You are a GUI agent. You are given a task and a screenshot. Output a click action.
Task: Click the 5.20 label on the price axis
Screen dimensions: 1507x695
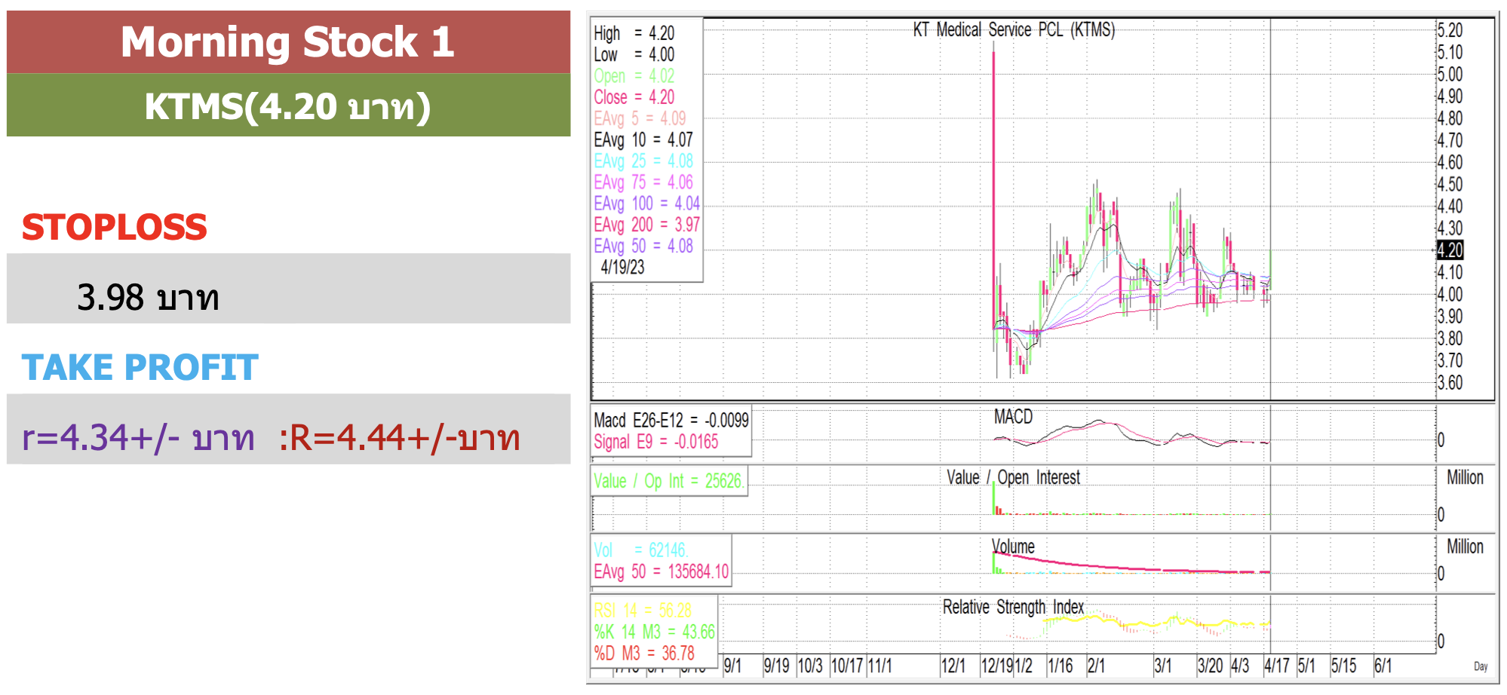1450,30
